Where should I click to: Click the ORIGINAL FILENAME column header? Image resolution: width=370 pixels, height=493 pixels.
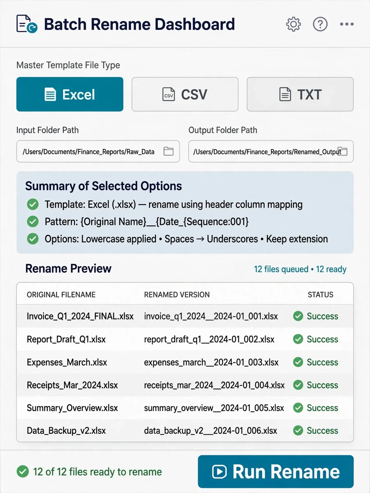[61, 295]
